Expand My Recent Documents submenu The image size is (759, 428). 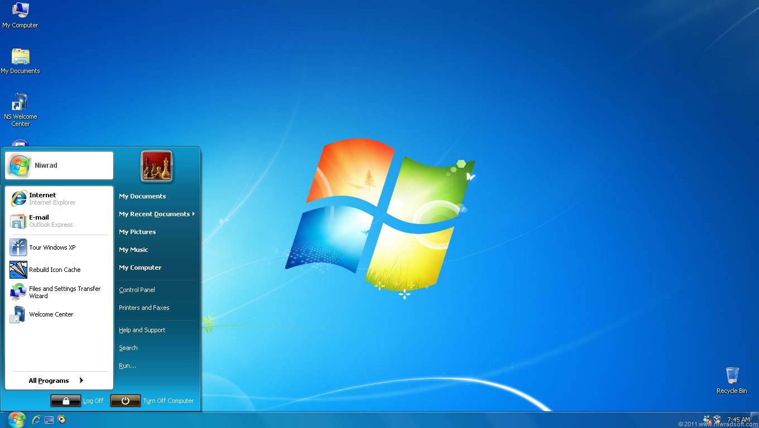click(x=156, y=214)
